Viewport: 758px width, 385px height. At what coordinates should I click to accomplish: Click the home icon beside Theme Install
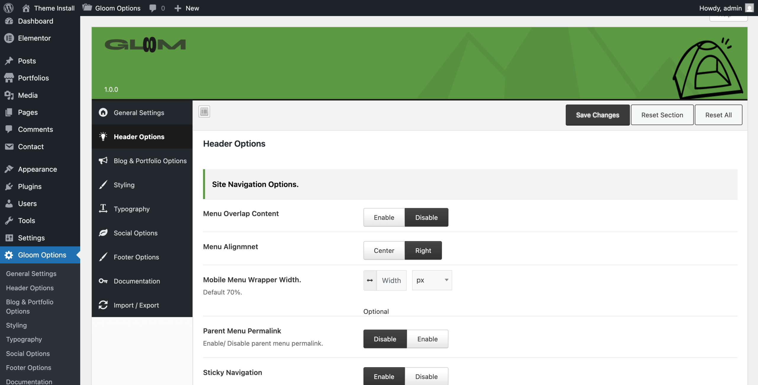[26, 8]
